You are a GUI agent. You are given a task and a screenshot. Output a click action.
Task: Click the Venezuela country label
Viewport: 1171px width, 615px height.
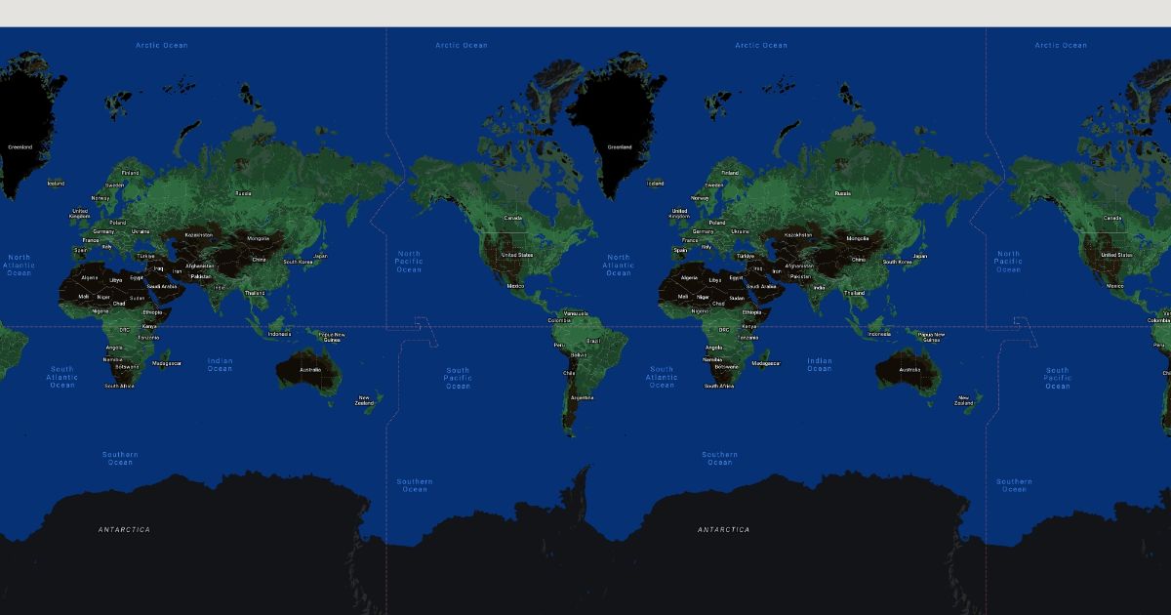tap(576, 313)
